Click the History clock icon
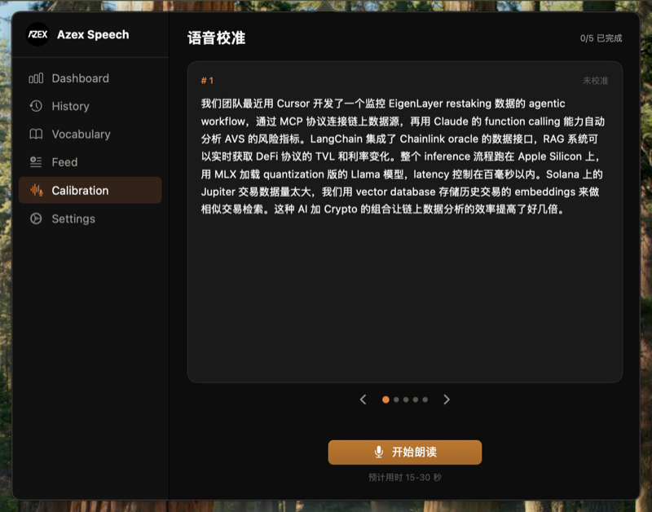This screenshot has height=512, width=652. click(x=36, y=106)
